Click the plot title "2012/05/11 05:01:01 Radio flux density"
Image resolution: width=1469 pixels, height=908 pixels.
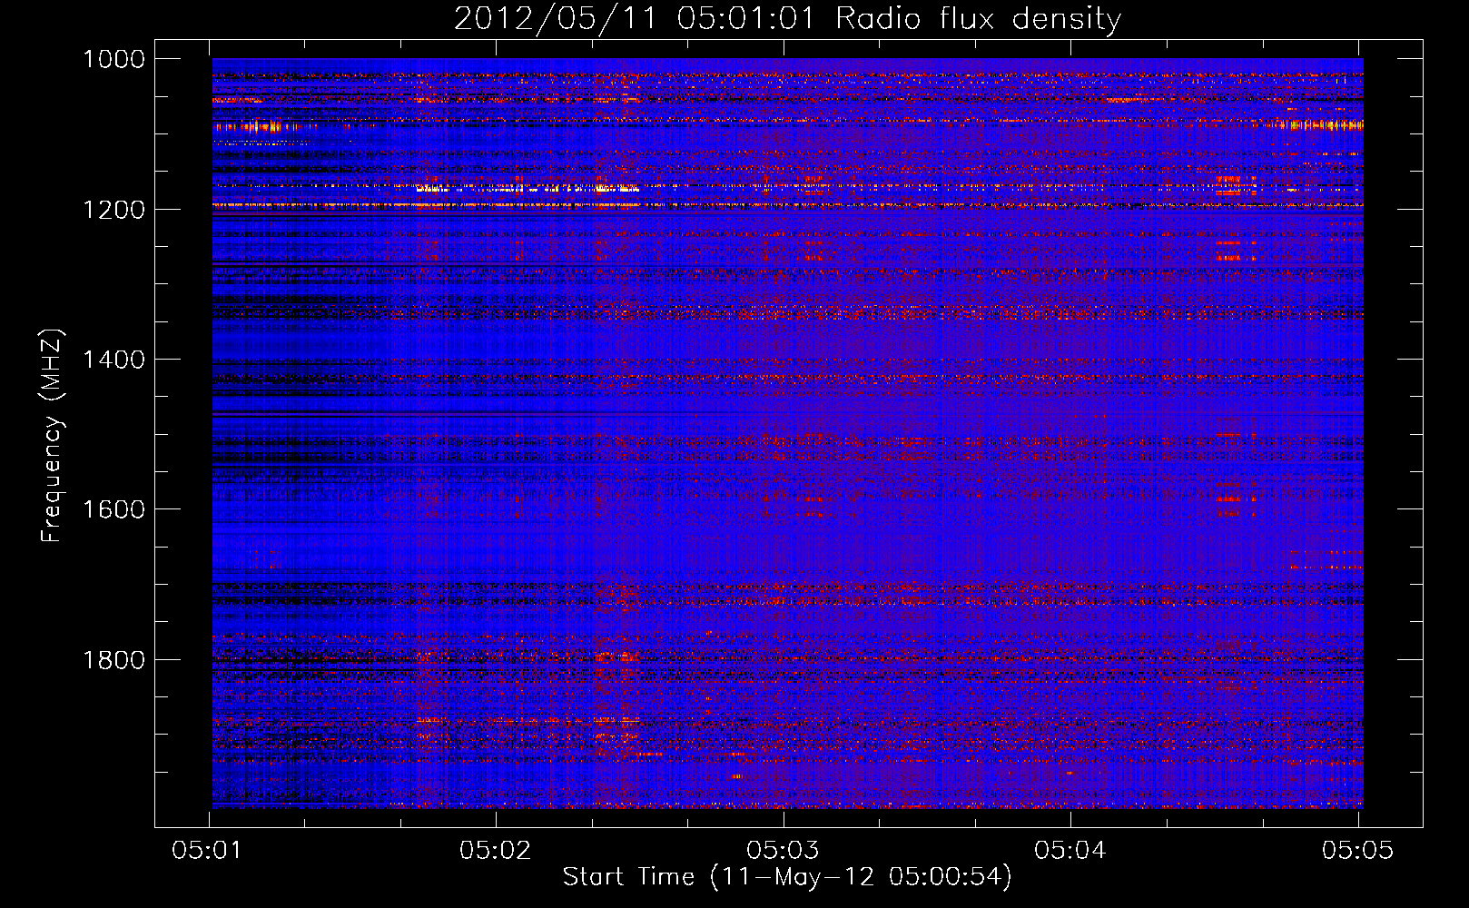[787, 19]
